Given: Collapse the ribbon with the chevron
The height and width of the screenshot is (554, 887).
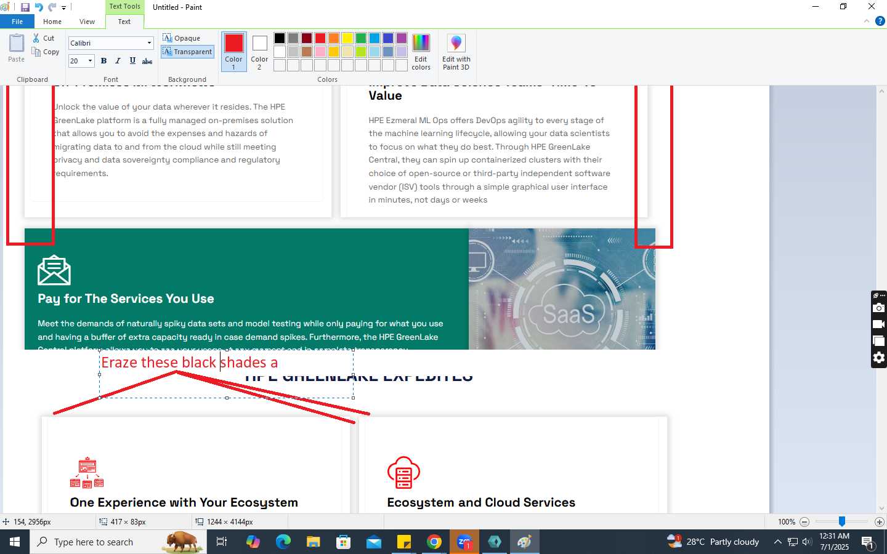Looking at the screenshot, I should 867,21.
